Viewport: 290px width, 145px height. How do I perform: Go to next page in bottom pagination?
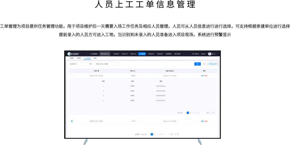pyautogui.click(x=168, y=134)
